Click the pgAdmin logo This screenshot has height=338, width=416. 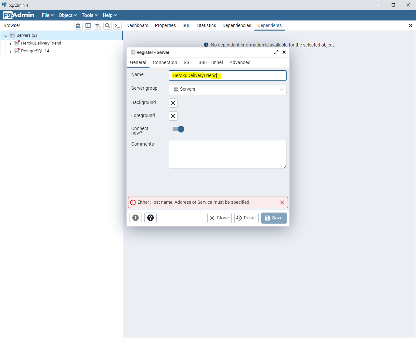[19, 15]
